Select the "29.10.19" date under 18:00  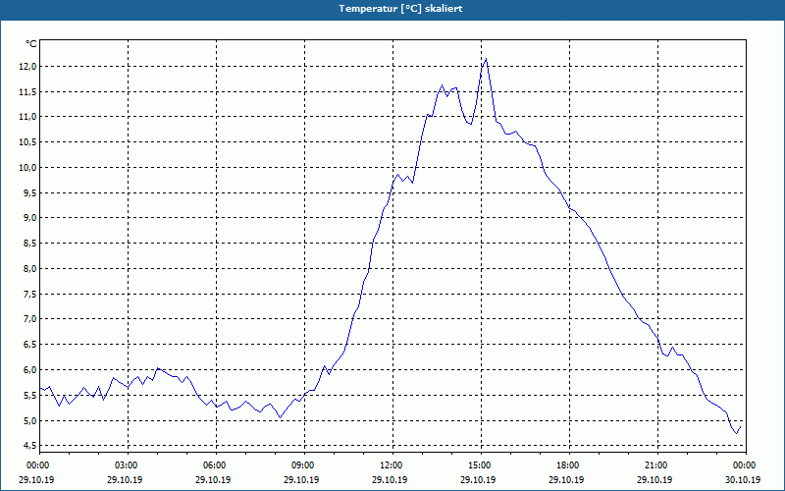[566, 479]
